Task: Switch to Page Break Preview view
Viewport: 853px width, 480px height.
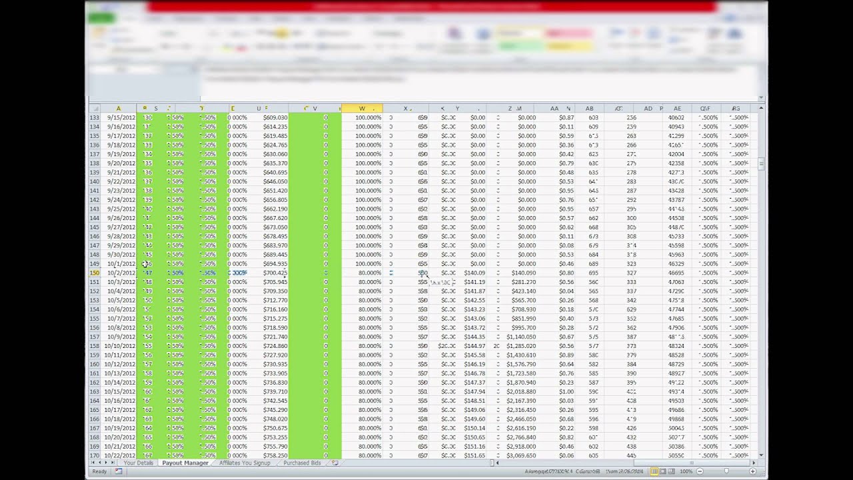Action: pos(672,471)
